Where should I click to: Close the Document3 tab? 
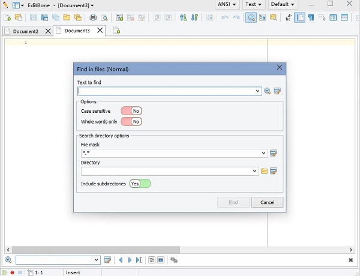[x=100, y=31]
